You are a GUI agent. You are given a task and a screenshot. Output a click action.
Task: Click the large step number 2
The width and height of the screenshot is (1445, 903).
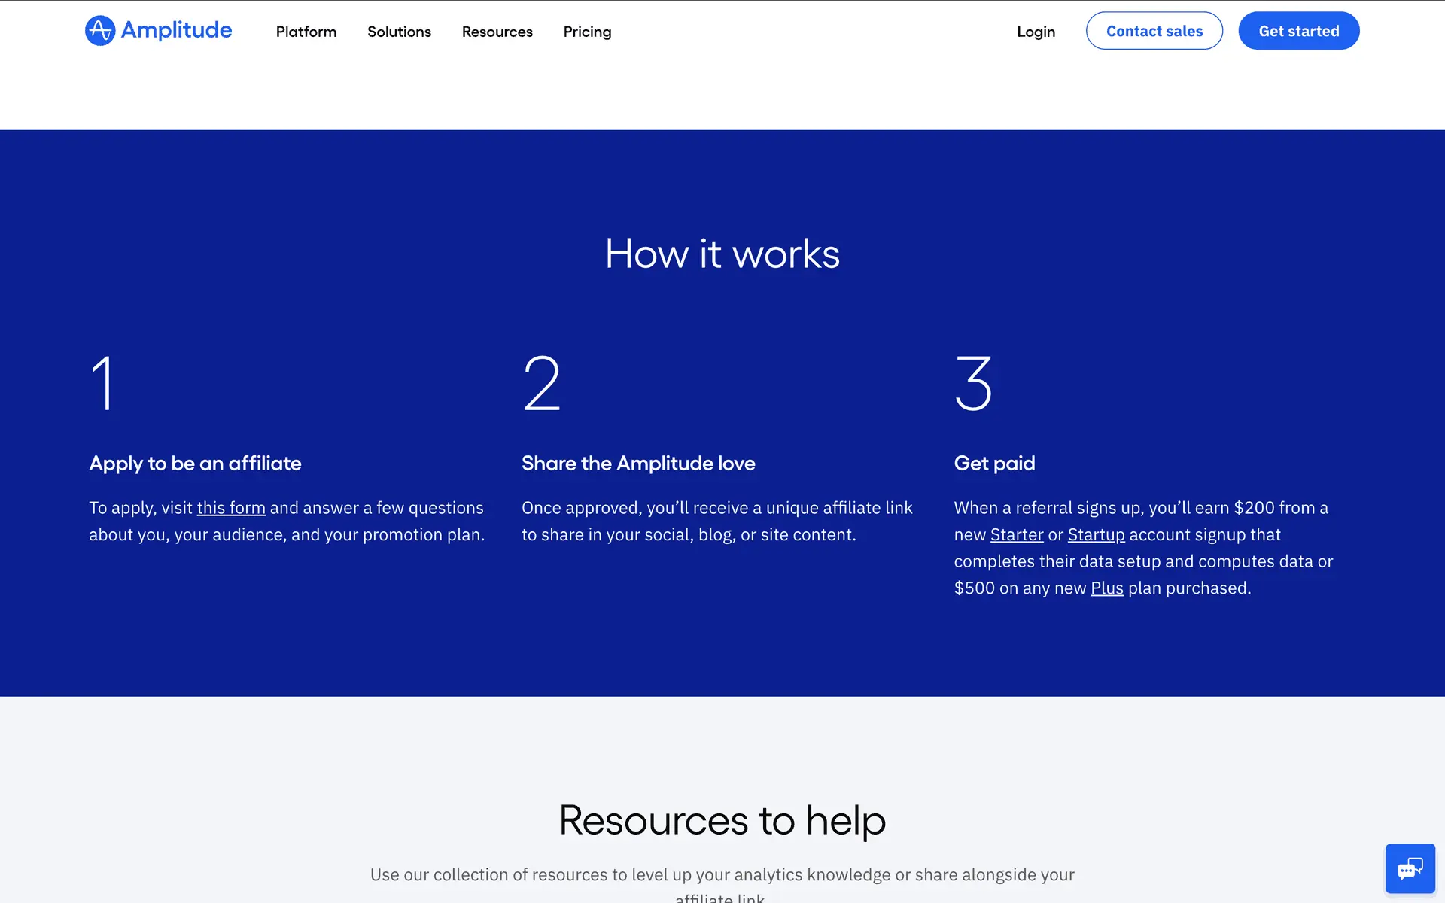click(541, 383)
